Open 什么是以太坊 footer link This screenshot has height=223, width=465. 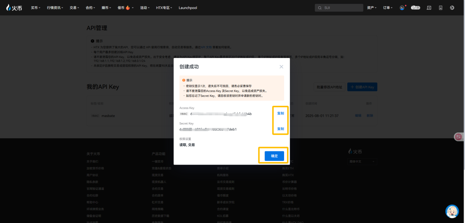pyautogui.click(x=291, y=216)
